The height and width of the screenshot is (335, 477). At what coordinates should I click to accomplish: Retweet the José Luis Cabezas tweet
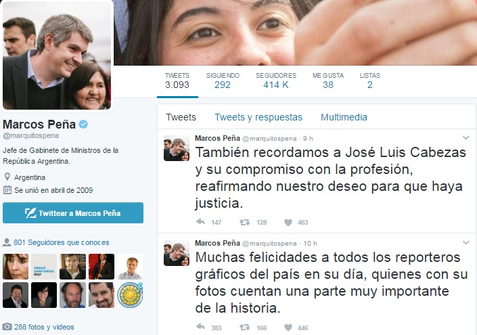tap(244, 223)
